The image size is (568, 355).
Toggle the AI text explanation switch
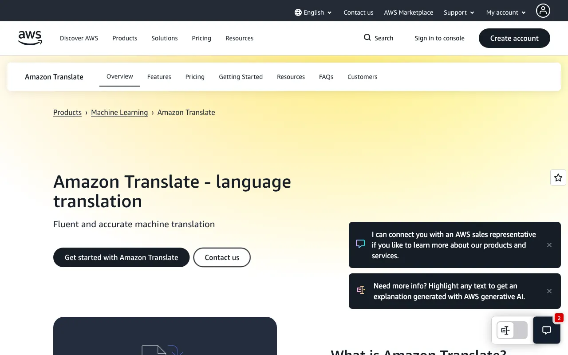tap(512, 330)
